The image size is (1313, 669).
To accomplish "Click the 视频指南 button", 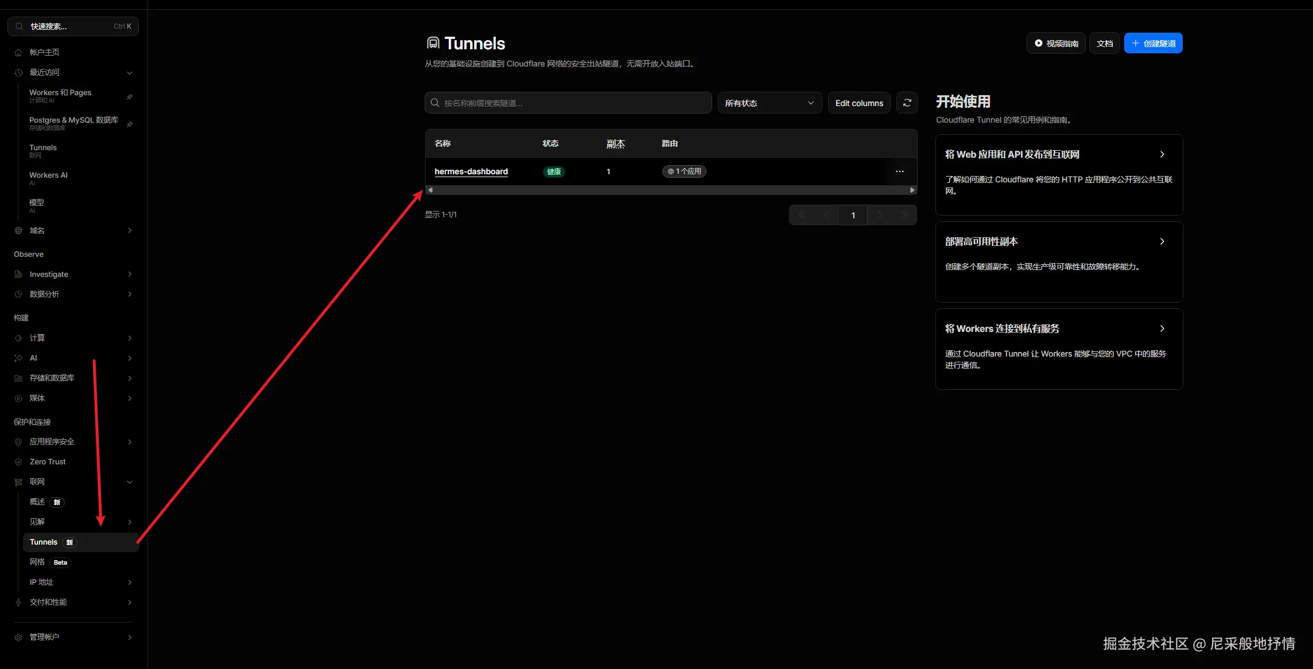I will [x=1056, y=43].
